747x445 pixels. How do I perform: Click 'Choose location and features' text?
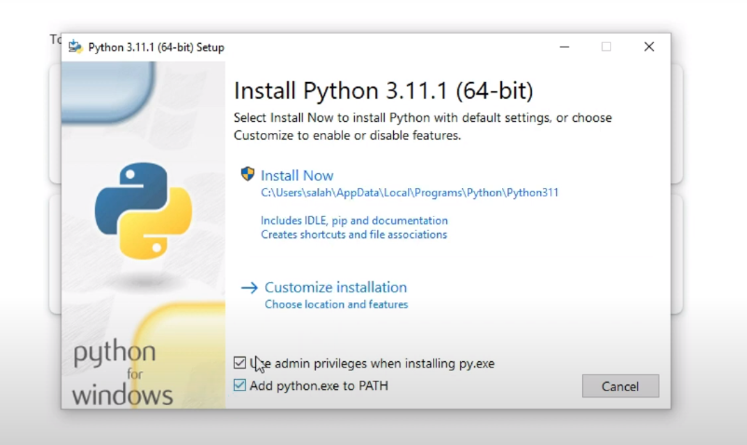(x=336, y=304)
